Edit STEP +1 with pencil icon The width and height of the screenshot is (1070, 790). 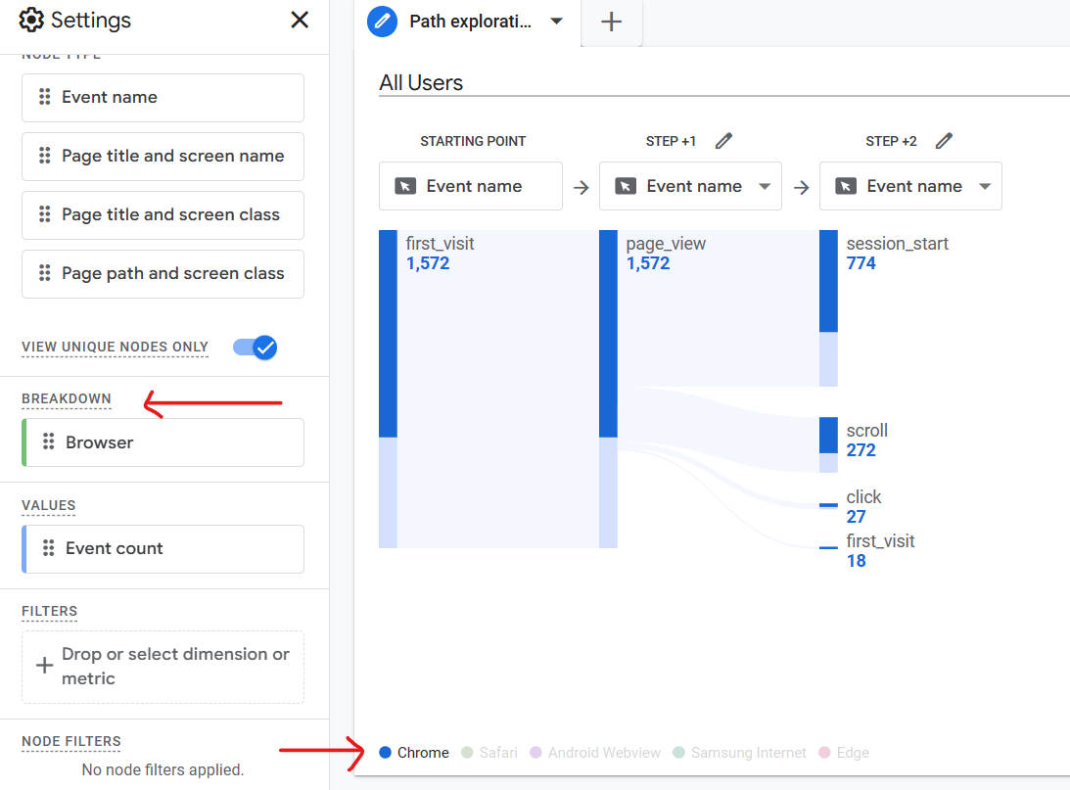pyautogui.click(x=723, y=141)
